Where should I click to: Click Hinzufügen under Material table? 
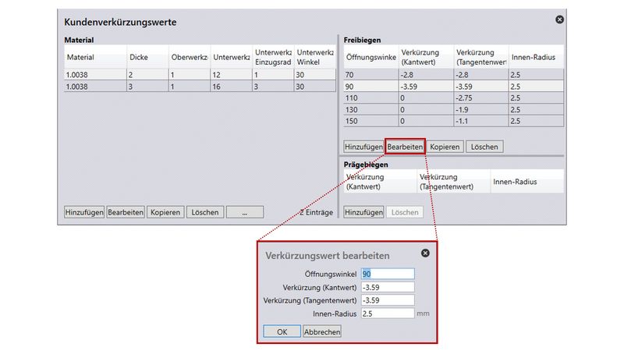(x=83, y=212)
